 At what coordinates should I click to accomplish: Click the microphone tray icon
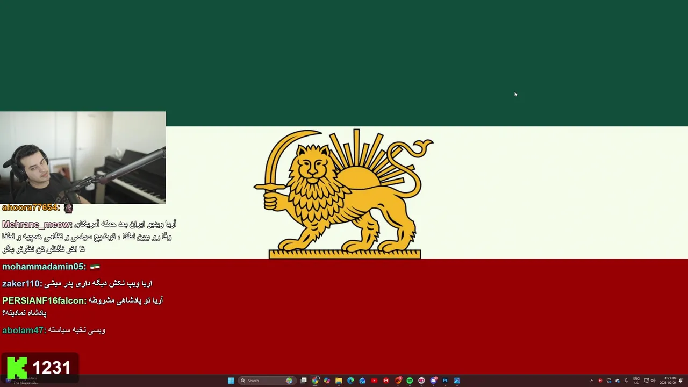pos(626,381)
